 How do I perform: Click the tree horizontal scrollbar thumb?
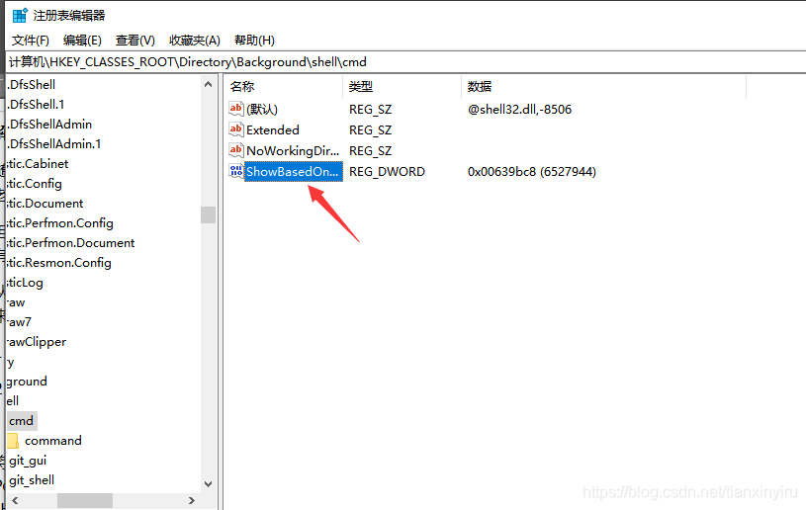(85, 500)
